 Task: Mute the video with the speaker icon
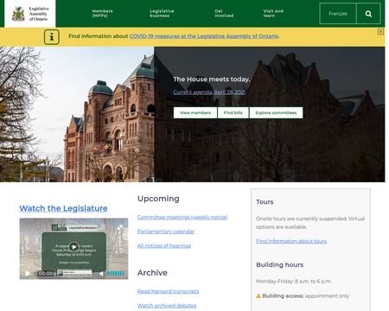(101, 273)
